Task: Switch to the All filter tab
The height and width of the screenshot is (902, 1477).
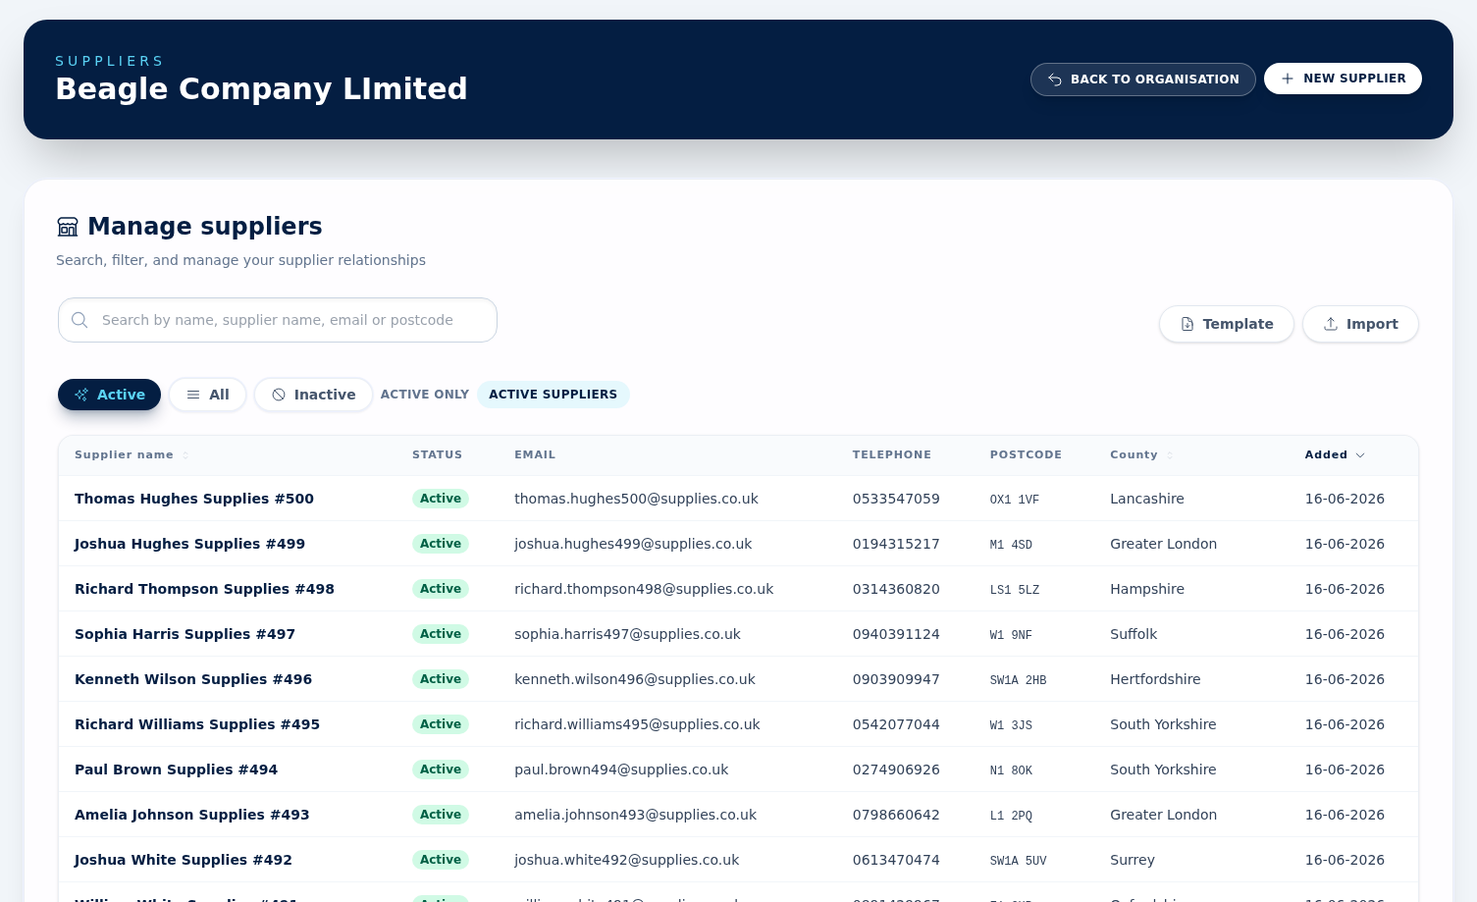Action: pos(207,395)
